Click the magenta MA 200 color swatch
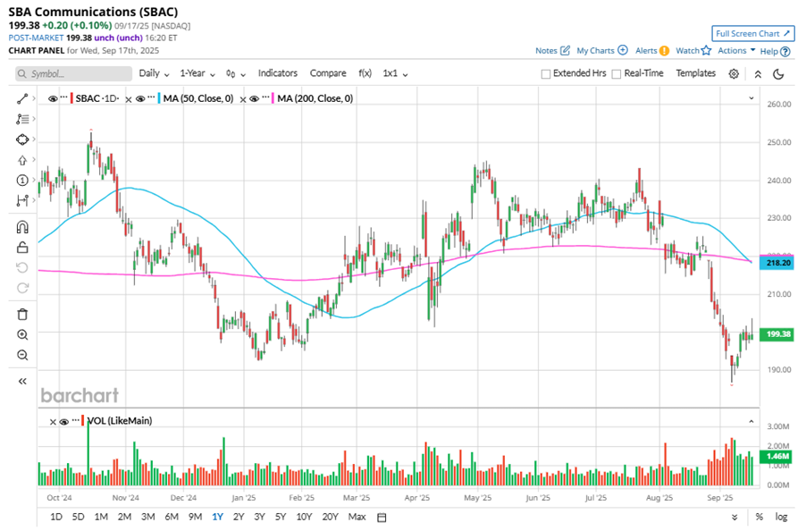 click(273, 98)
